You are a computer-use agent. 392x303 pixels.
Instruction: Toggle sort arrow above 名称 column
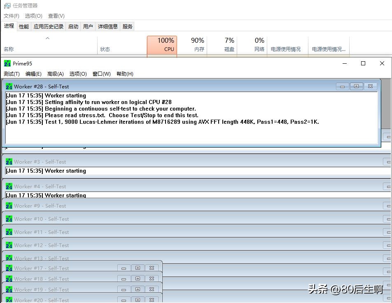click(47, 38)
